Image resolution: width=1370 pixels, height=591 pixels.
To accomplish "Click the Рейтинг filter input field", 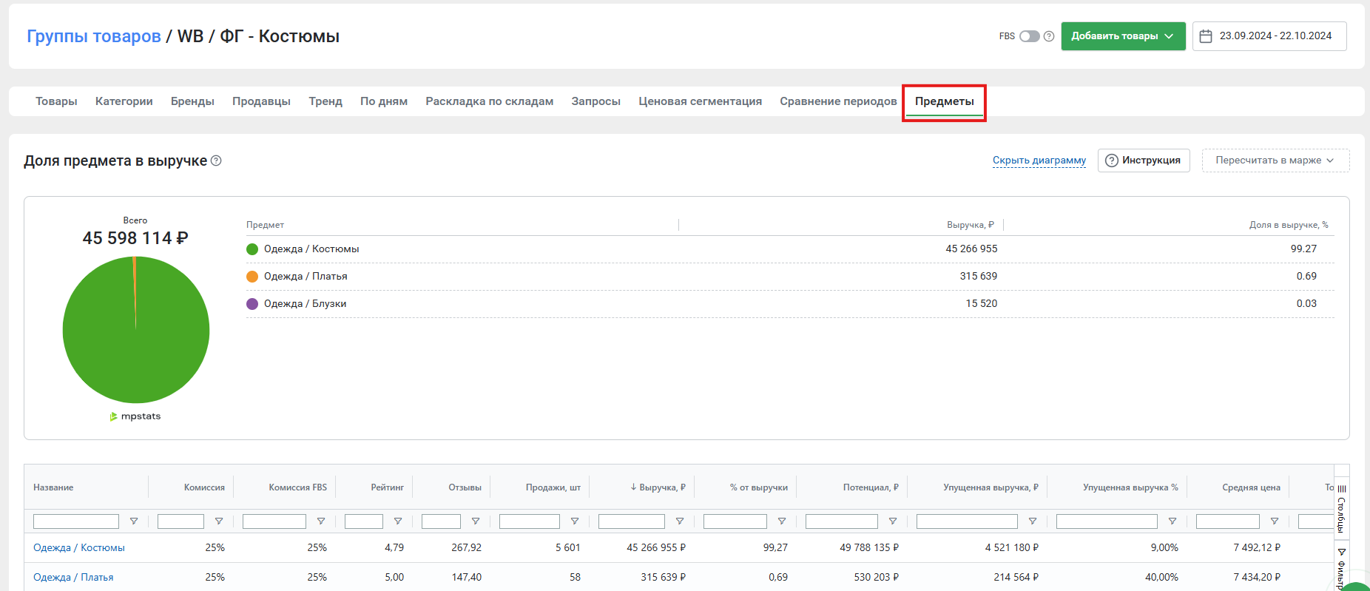I will tap(364, 521).
